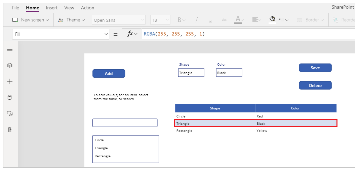Expand the Border chevron dropdown
The width and height of the screenshot is (360, 173).
[322, 20]
